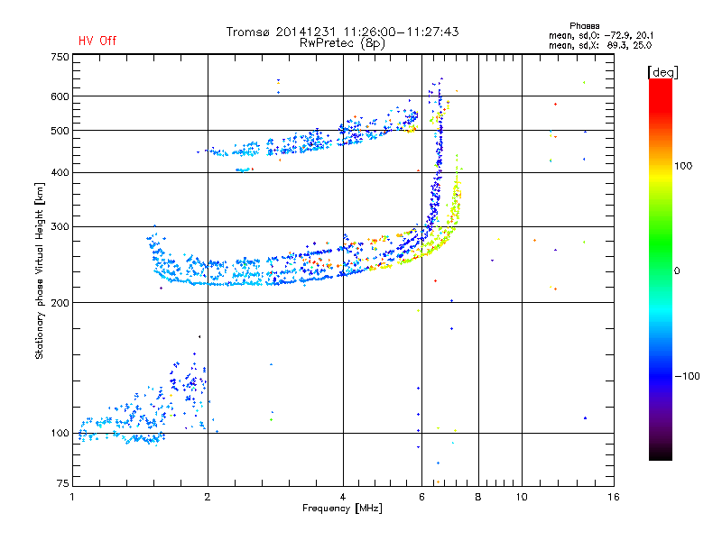Click the phase colorbar gradient
The image size is (722, 541).
(x=661, y=269)
